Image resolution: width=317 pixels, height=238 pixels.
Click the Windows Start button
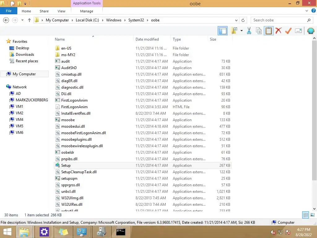point(7,232)
